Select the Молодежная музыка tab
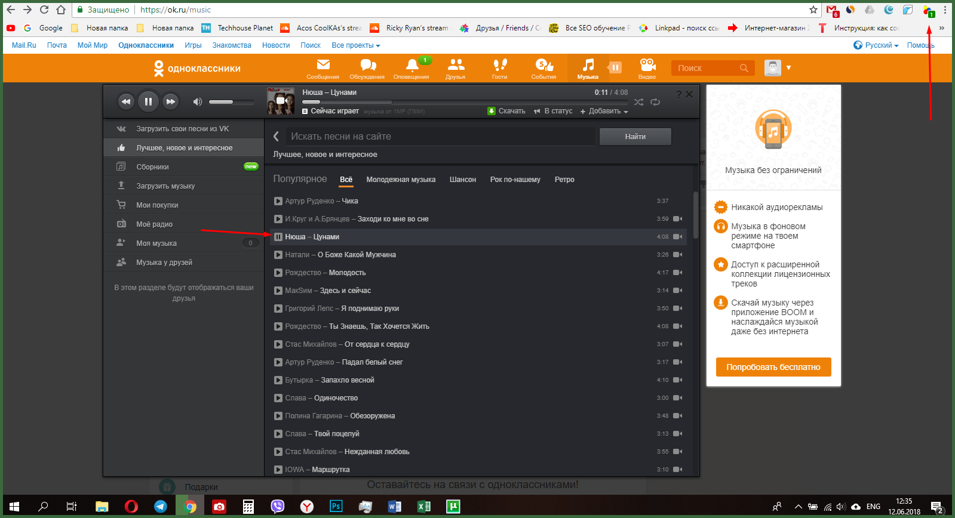The height and width of the screenshot is (518, 955). 401,180
